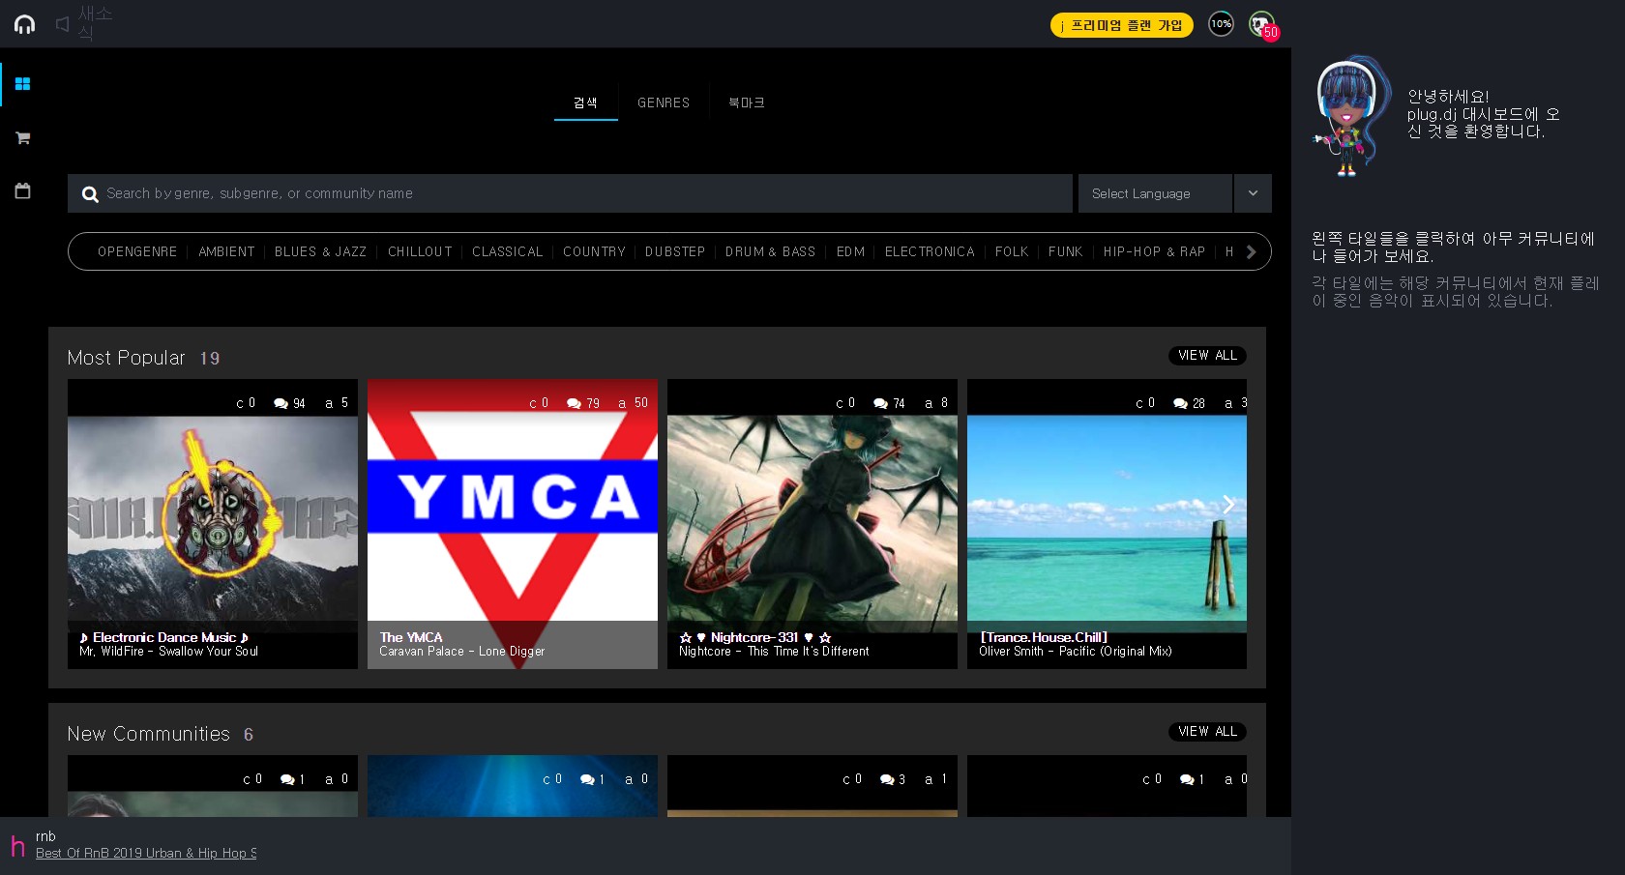Pick the FOLK genre
This screenshot has width=1625, height=875.
pos(1012,251)
